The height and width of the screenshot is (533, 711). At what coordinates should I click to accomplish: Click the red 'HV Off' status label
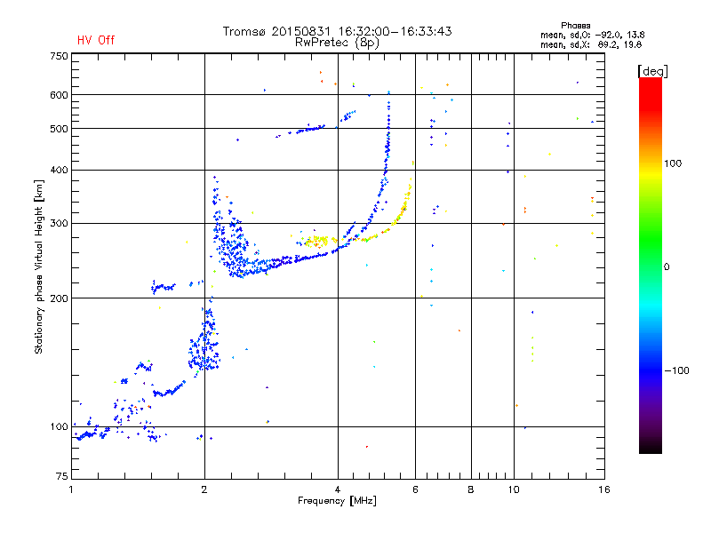pos(96,40)
